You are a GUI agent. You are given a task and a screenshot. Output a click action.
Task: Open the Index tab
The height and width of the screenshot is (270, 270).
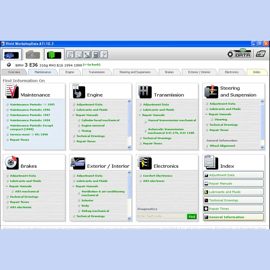point(257,72)
